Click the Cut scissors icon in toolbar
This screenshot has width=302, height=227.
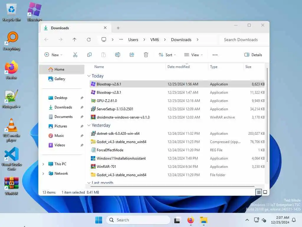click(x=75, y=55)
